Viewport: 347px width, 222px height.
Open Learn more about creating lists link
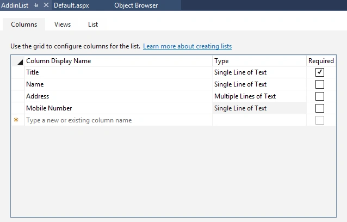click(x=187, y=46)
